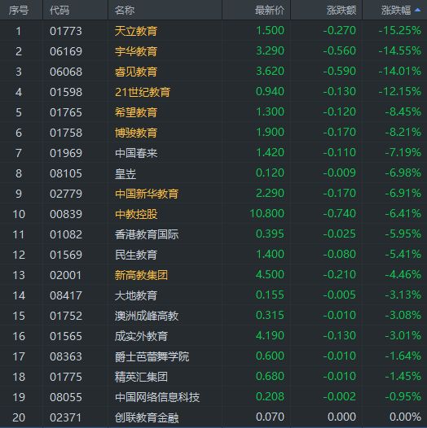This screenshot has height=428, width=427.
Task: Open stock 博骏教育
Action: point(136,133)
